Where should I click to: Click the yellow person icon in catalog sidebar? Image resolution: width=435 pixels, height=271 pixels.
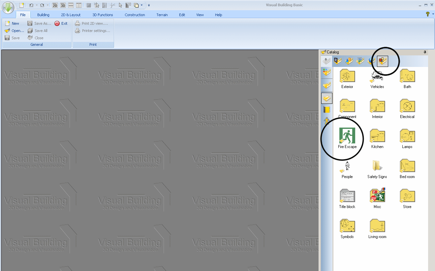(x=326, y=121)
